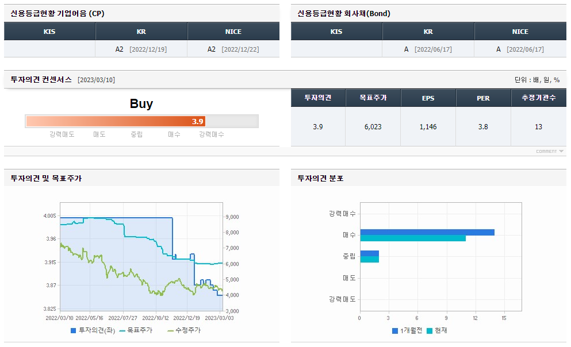The width and height of the screenshot is (571, 347).
Task: Click the 투자의견 컨센서스 section title
Action: point(41,79)
